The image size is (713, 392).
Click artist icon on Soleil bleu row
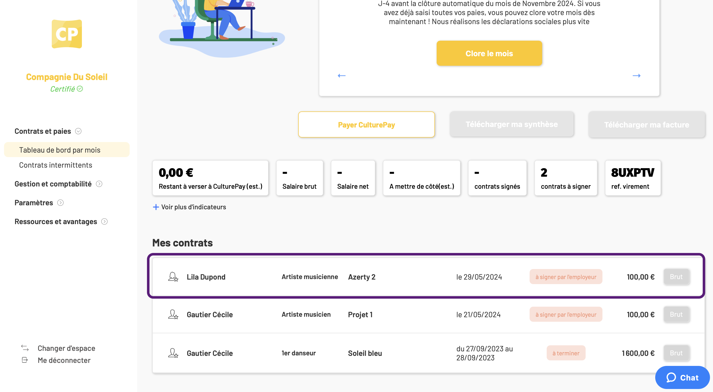[x=173, y=353]
